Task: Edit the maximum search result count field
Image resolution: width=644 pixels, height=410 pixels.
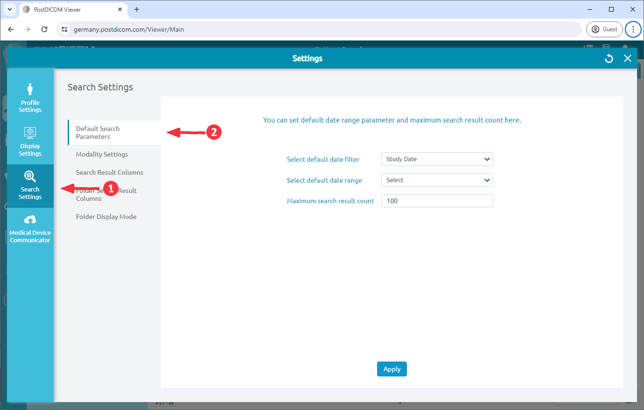Action: pos(437,200)
